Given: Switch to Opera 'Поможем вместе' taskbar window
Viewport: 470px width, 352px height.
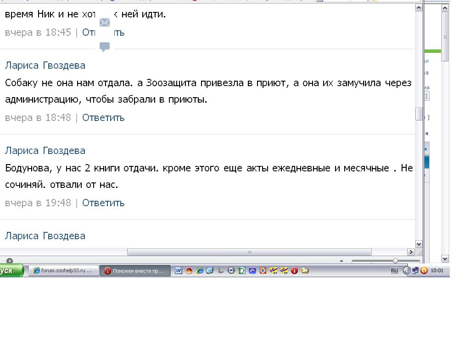Looking at the screenshot, I should coord(135,270).
